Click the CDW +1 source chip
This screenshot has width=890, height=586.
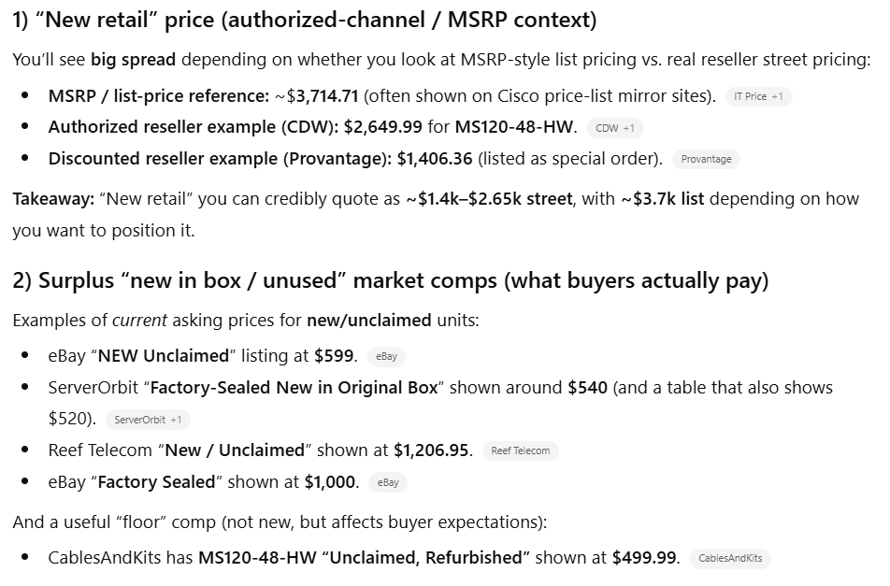(614, 128)
